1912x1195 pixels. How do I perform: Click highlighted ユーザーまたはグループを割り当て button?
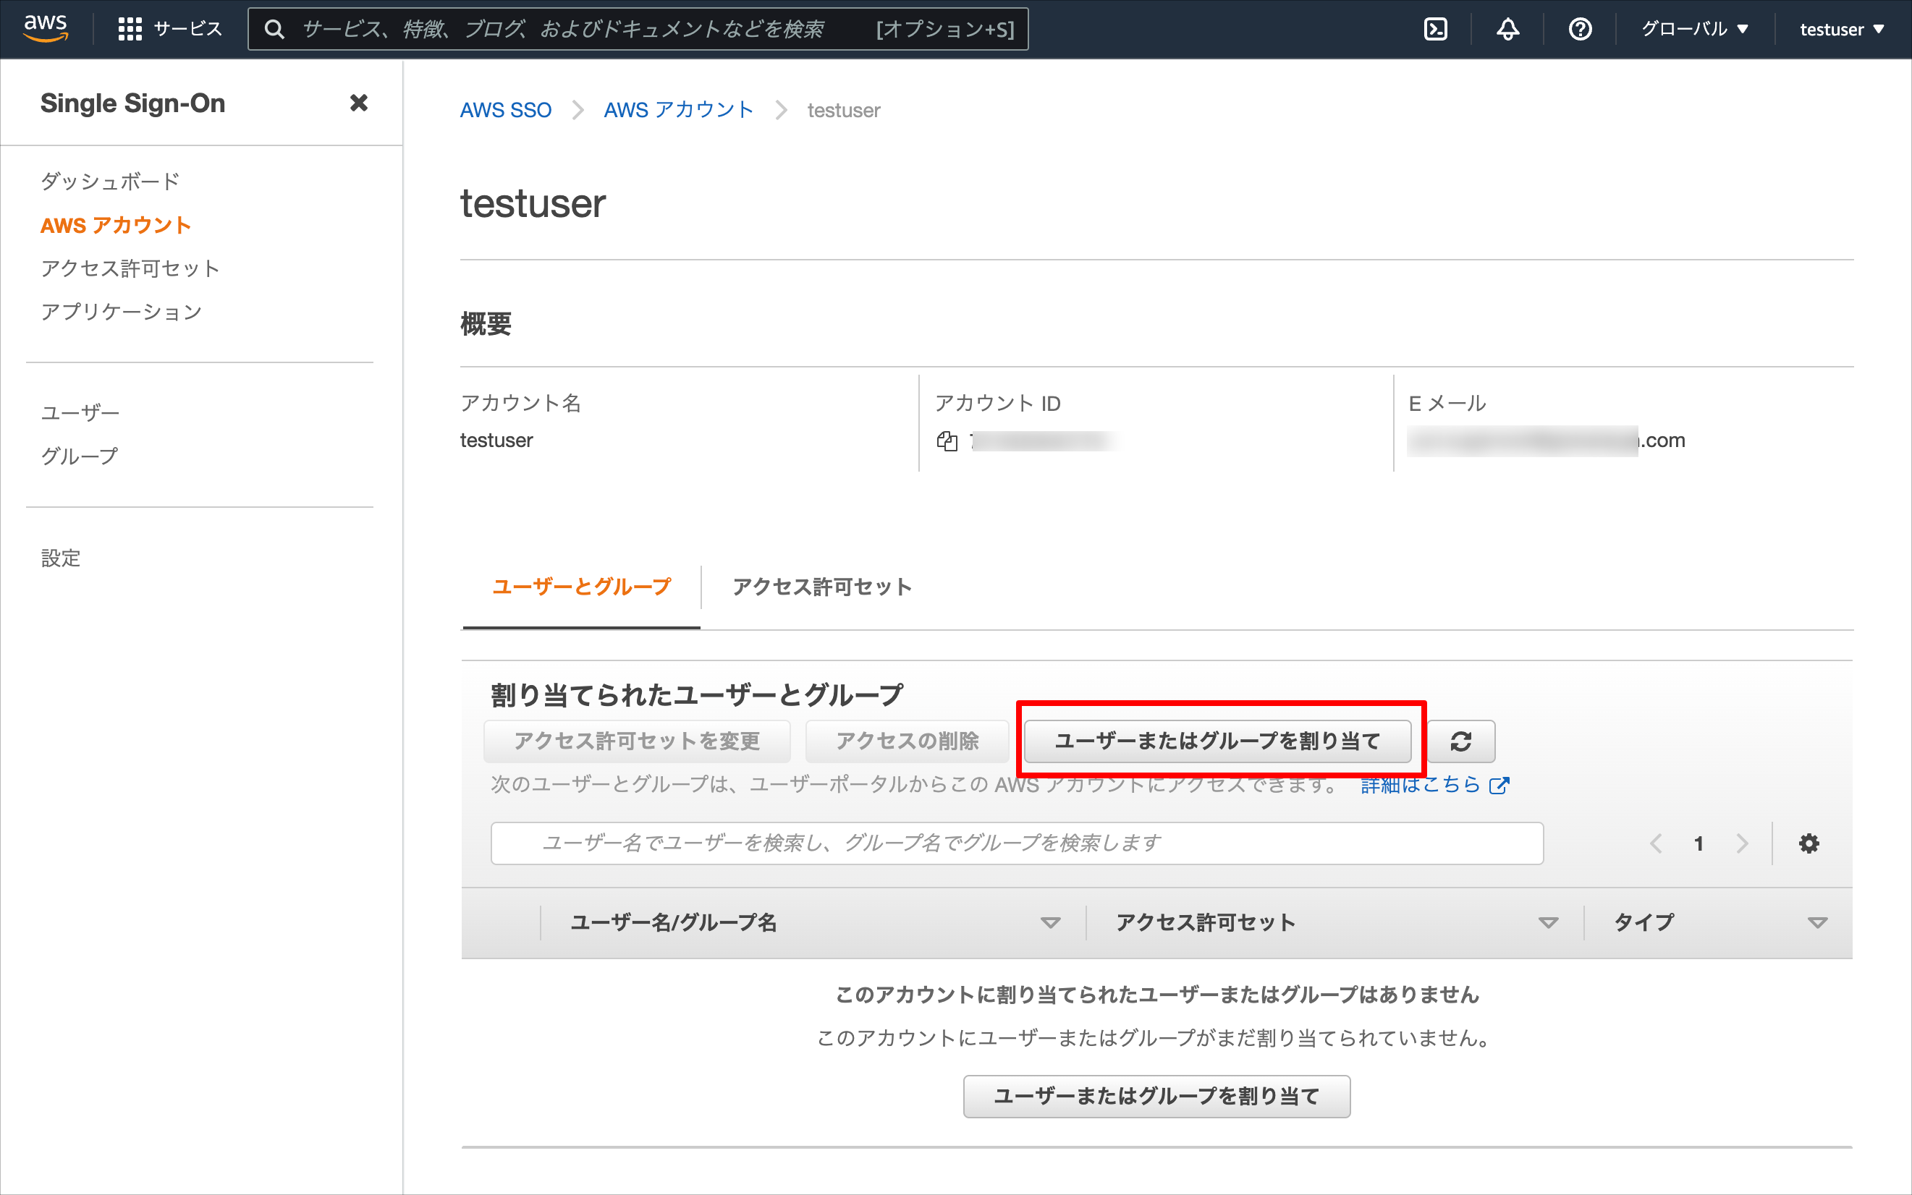point(1217,741)
